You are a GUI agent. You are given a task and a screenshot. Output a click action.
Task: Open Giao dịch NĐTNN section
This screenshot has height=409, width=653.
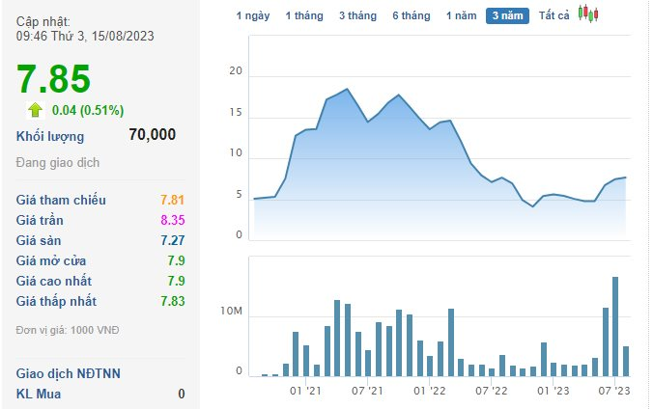68,373
